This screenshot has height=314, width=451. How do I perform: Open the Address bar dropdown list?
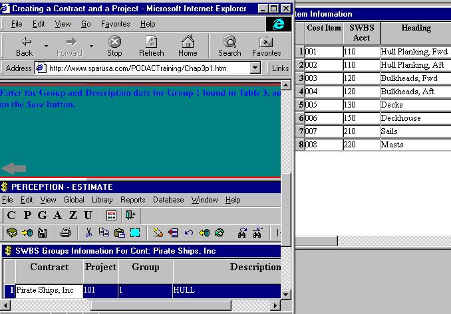[255, 68]
